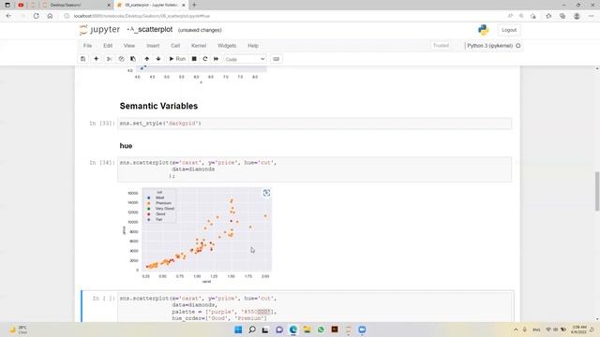The width and height of the screenshot is (600, 337).
Task: Open the Insert menu
Action: (x=153, y=46)
